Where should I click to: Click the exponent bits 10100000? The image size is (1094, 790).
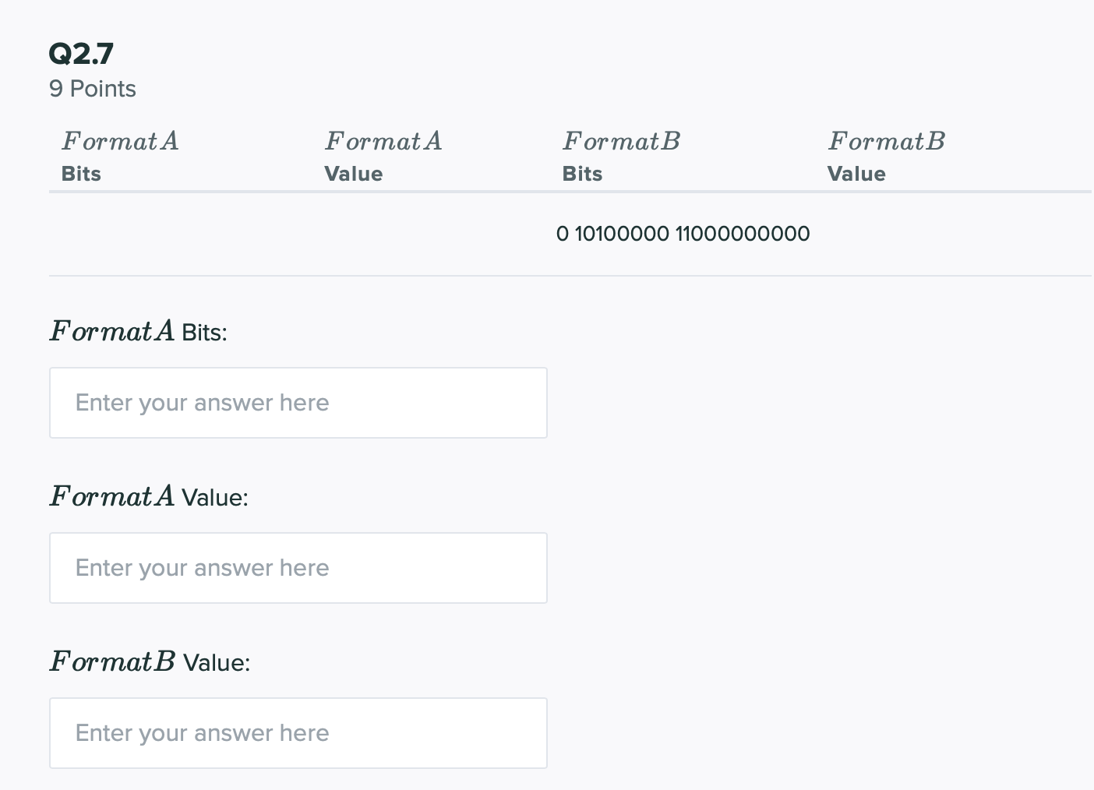pos(622,234)
